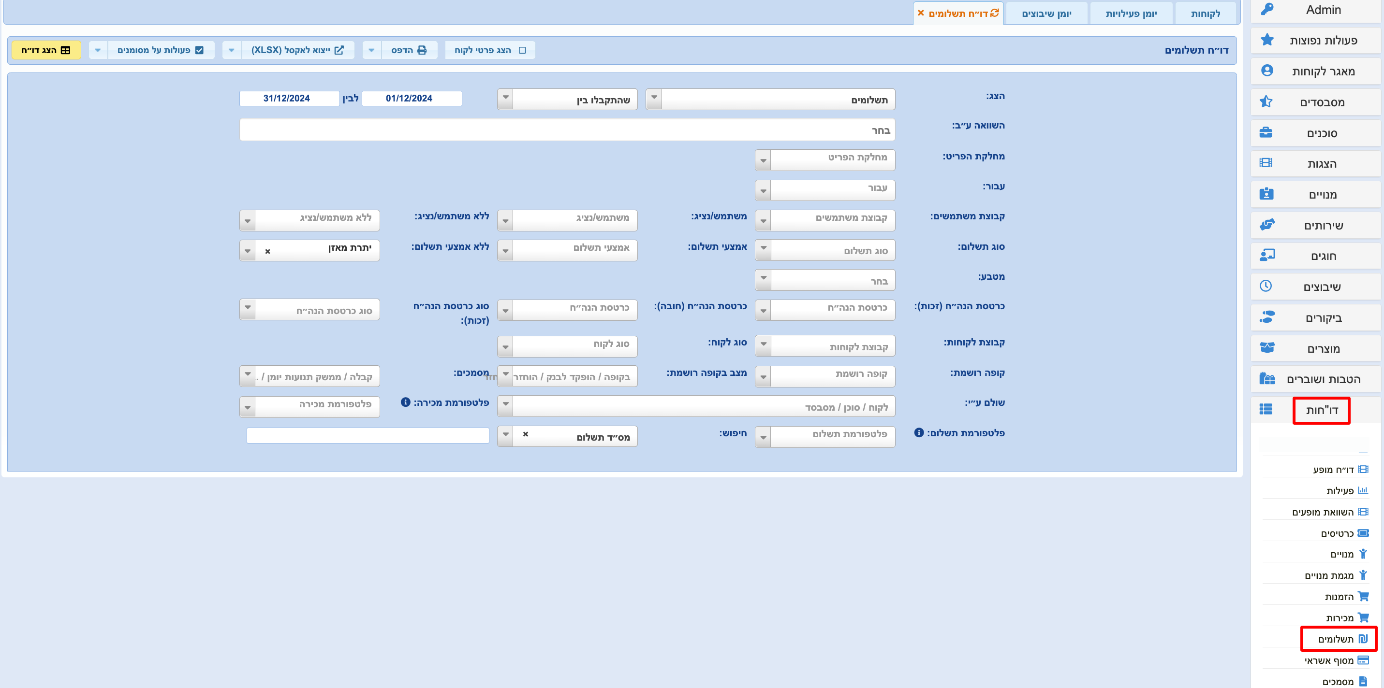Click the half-star icon beside מסבסדים
The image size is (1384, 688).
1266,101
